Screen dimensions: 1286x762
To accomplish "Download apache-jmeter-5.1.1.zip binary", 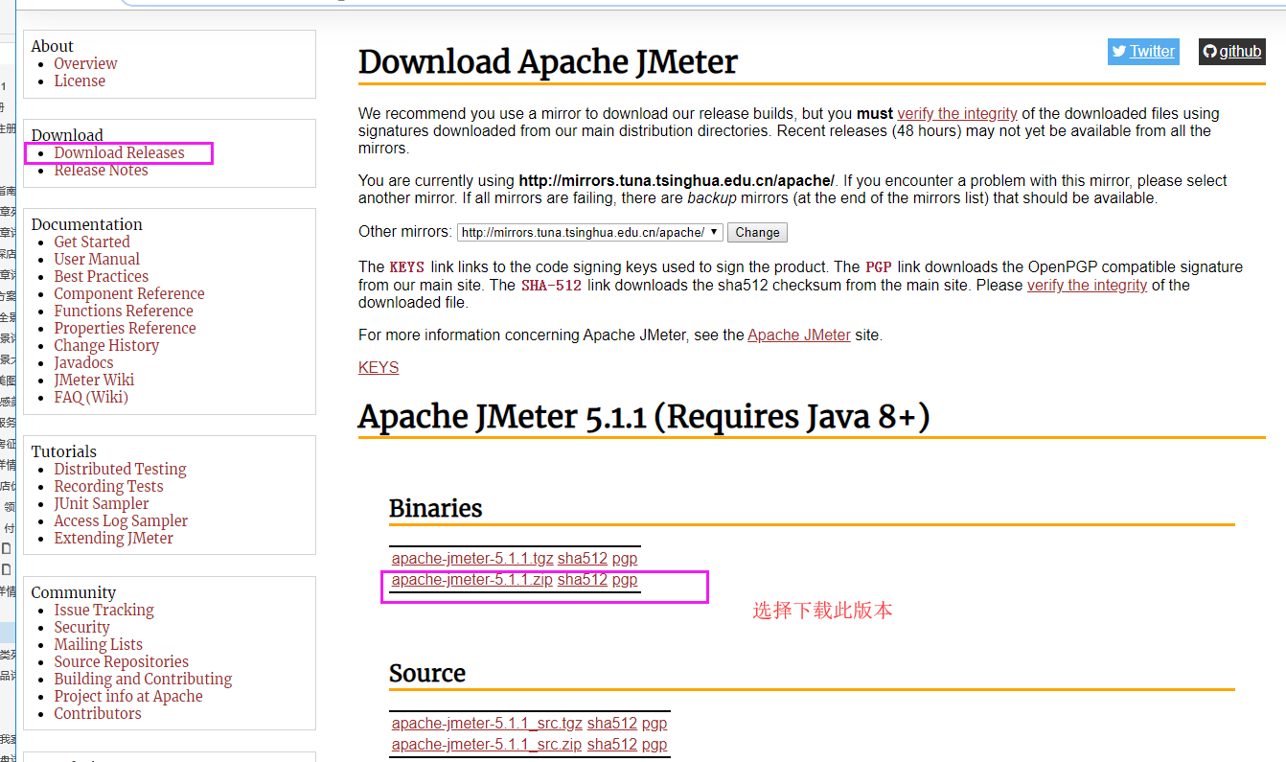I will 472,579.
